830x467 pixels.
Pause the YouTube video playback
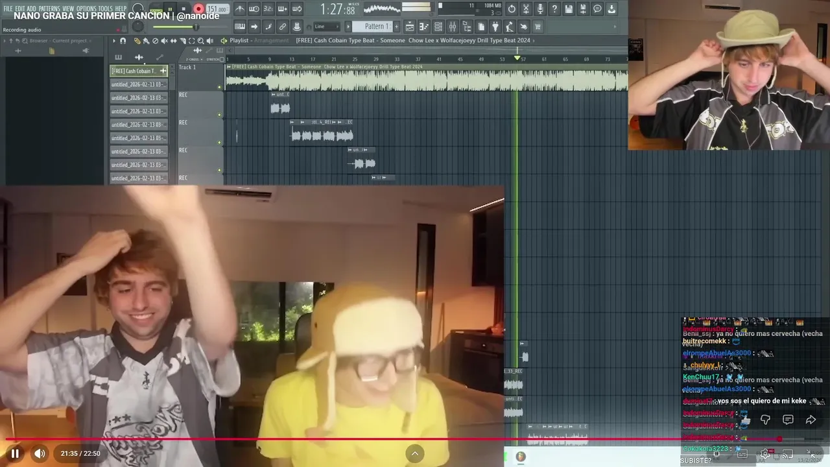[15, 453]
